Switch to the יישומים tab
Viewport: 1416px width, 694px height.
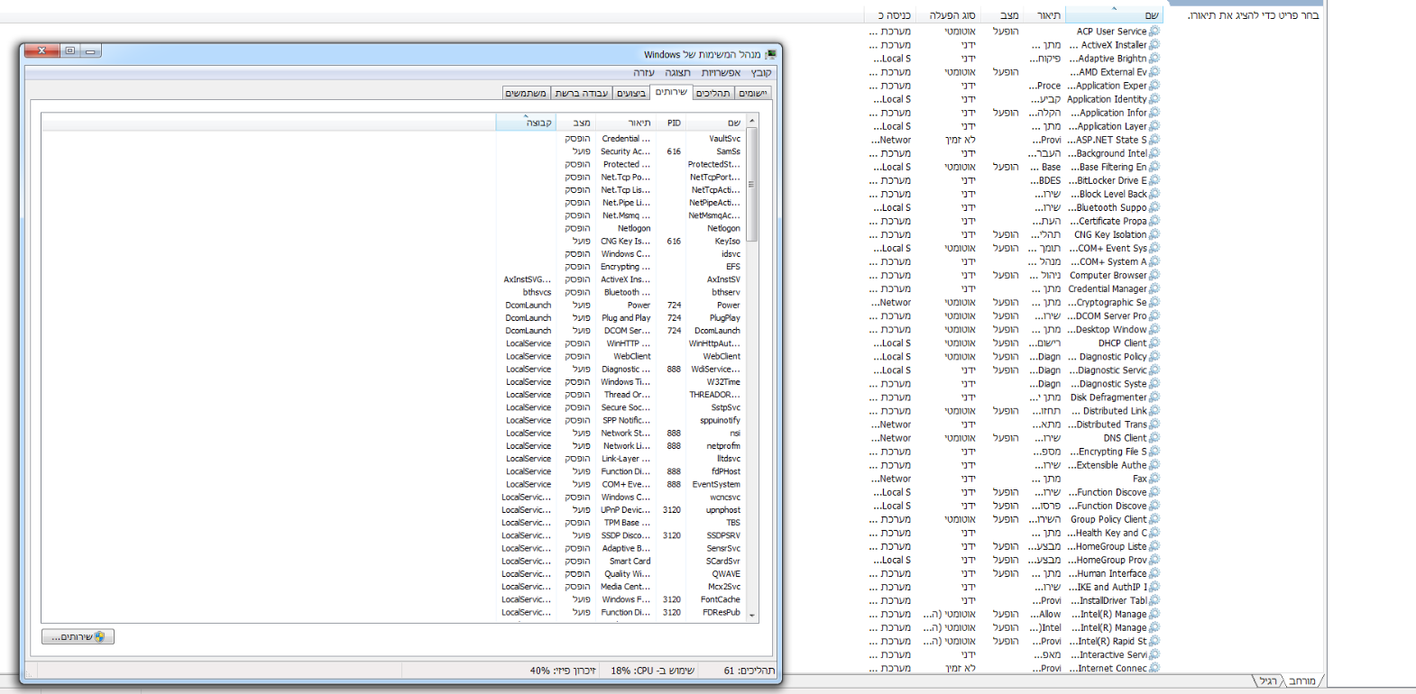tap(753, 93)
